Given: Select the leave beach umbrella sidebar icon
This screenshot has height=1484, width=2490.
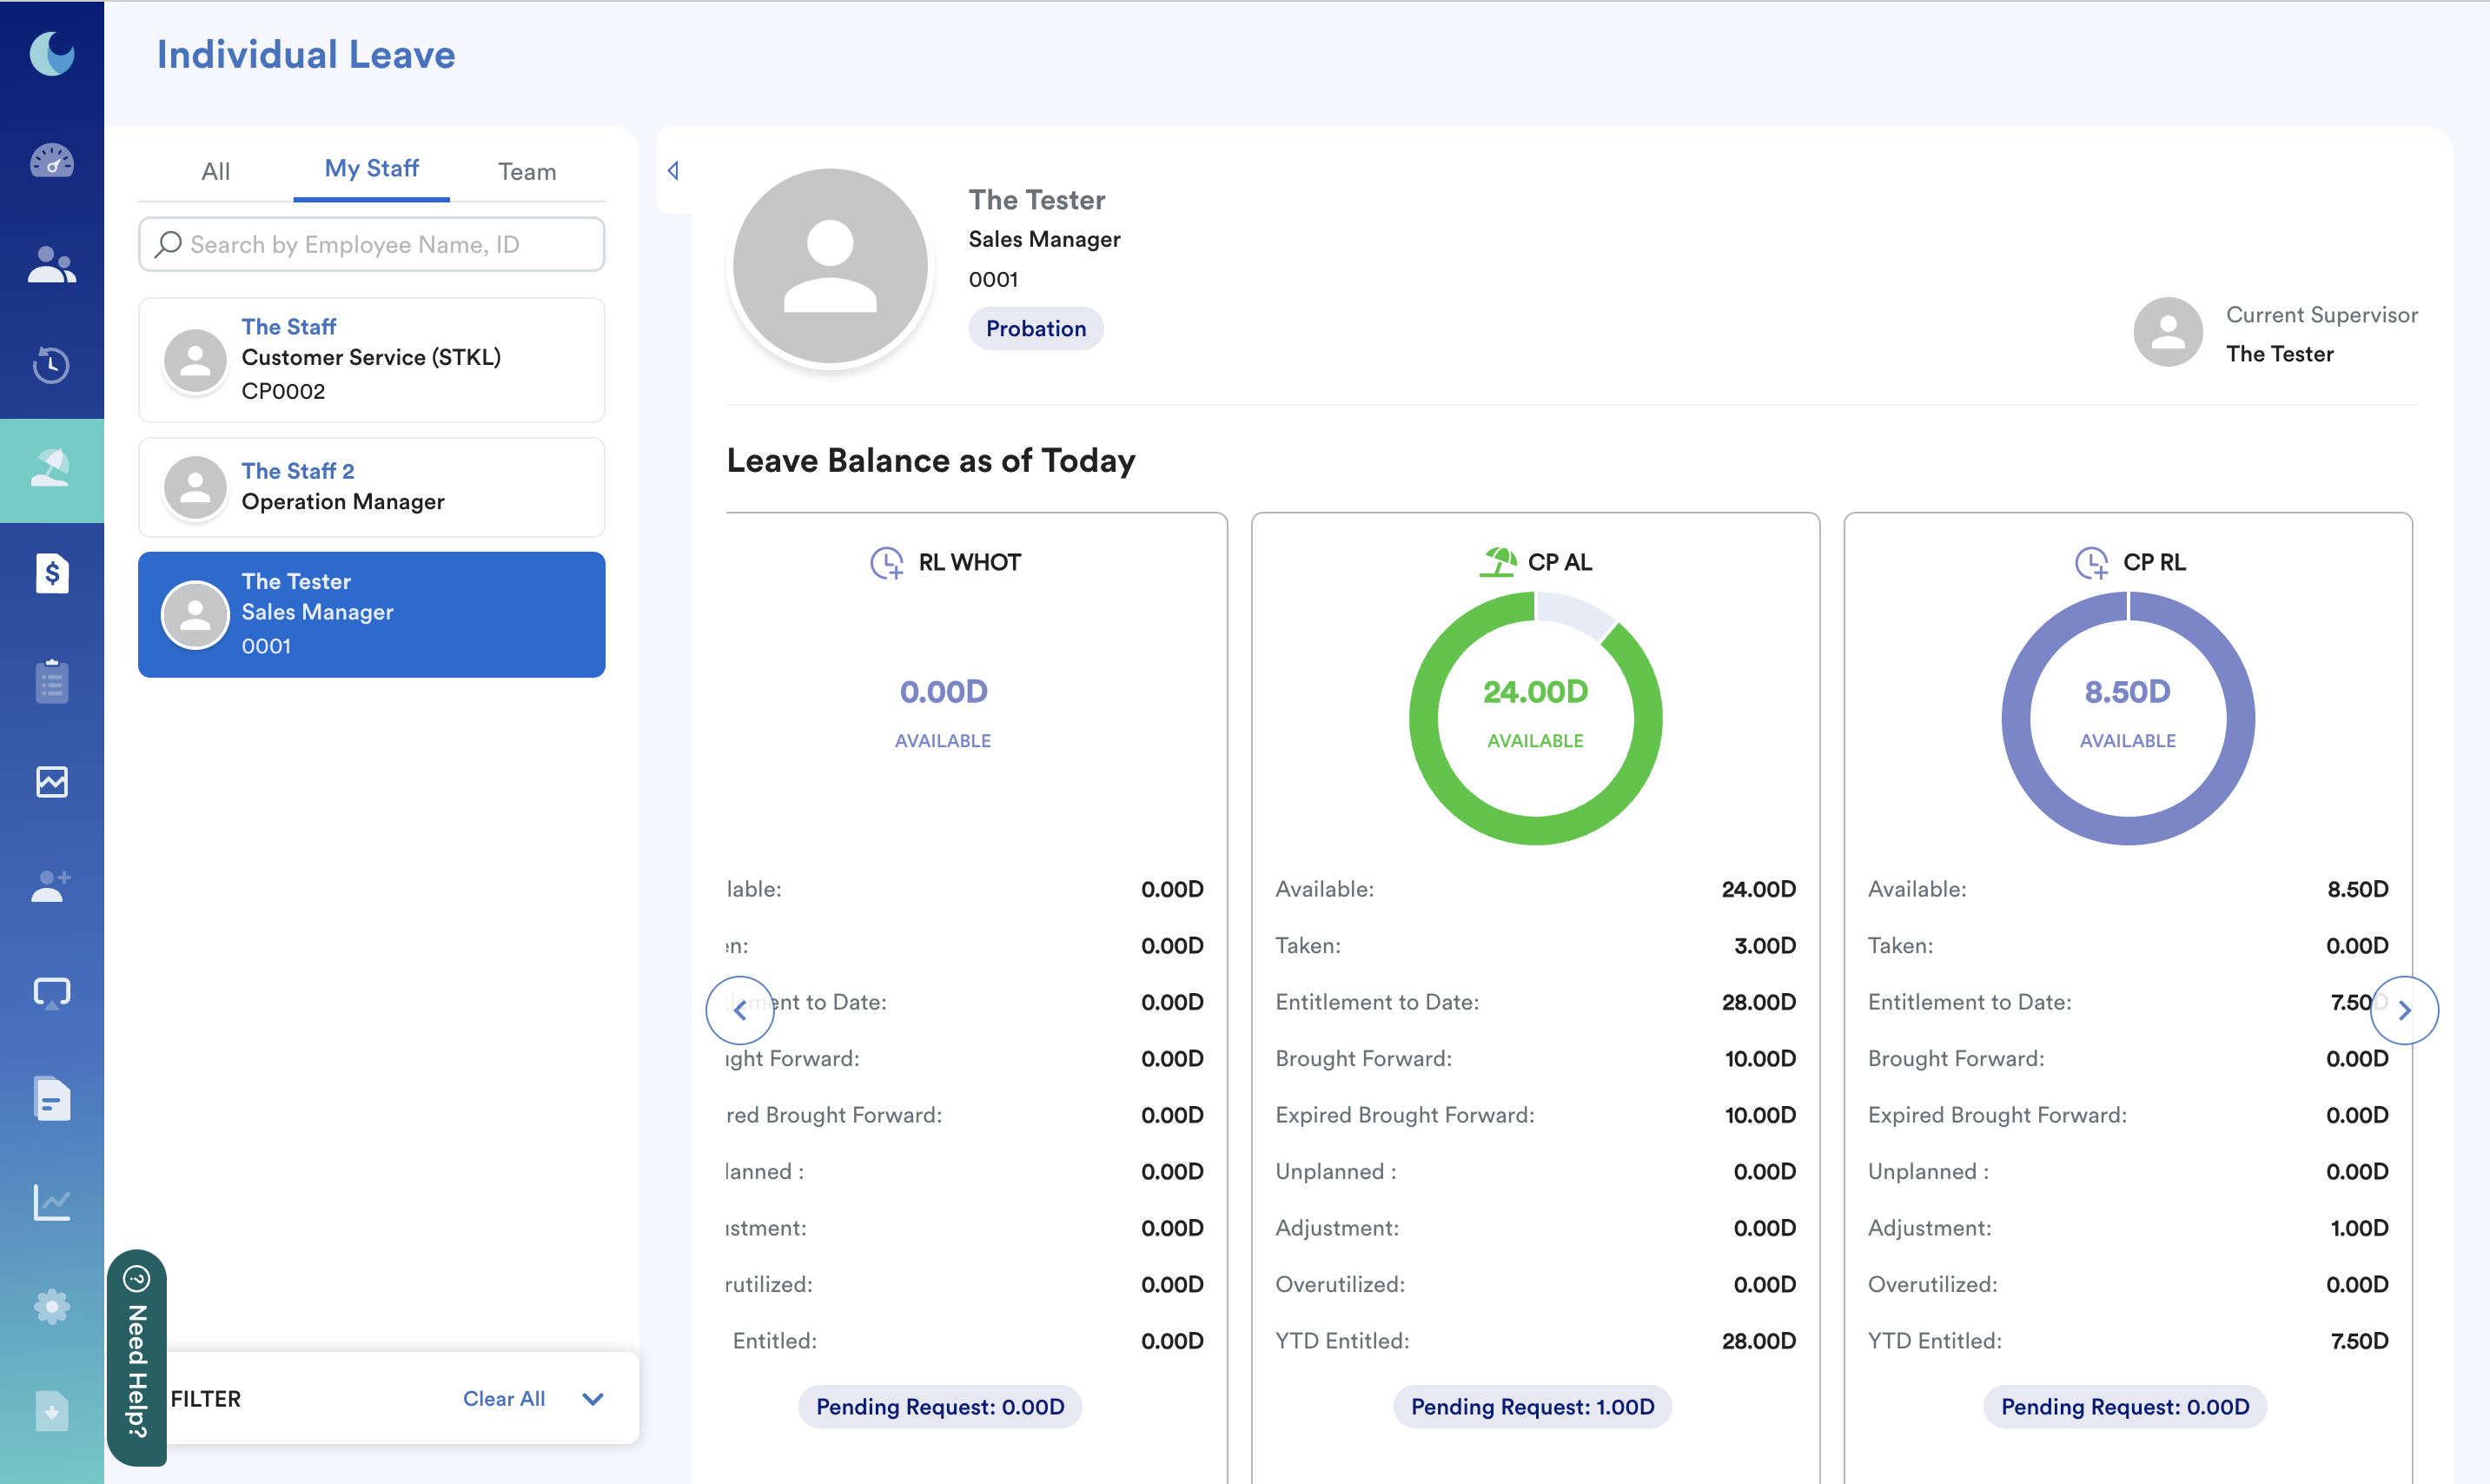Looking at the screenshot, I should pyautogui.click(x=52, y=469).
